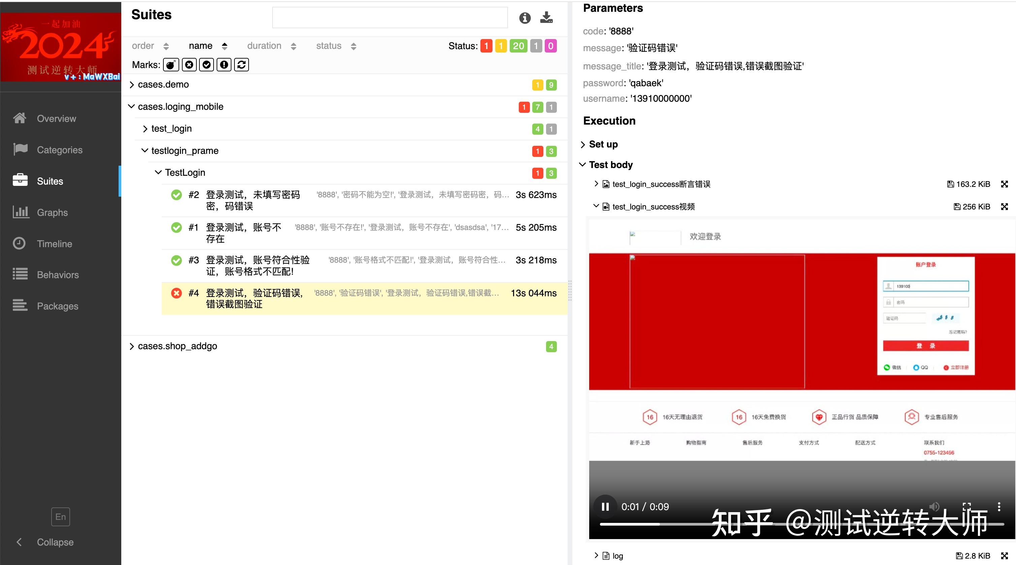Go to the Timeline tab
The height and width of the screenshot is (565, 1016).
(55, 244)
